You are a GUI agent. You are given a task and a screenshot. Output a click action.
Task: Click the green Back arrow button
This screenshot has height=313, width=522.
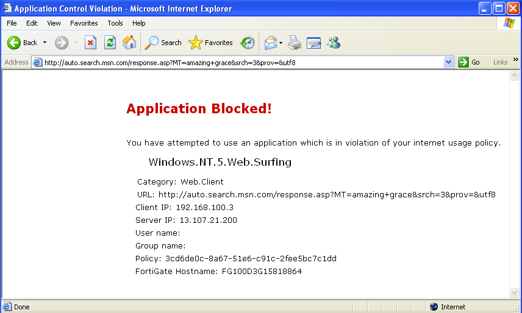click(x=14, y=43)
